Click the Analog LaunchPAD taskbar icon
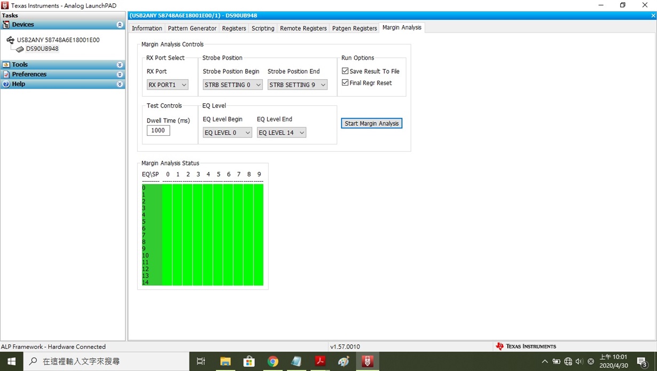Image resolution: width=657 pixels, height=371 pixels. click(368, 361)
